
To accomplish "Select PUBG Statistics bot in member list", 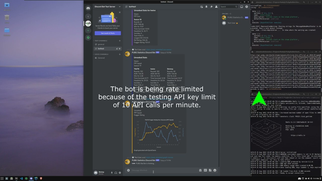I will click(235, 18).
